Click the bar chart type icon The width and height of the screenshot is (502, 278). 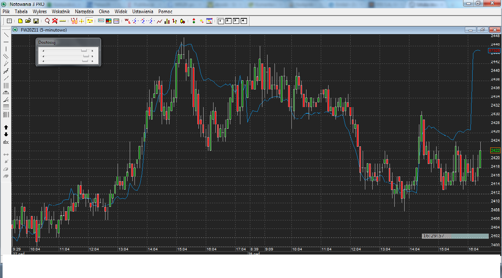click(x=167, y=21)
